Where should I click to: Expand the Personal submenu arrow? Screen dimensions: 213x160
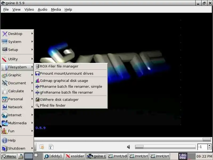(32, 99)
